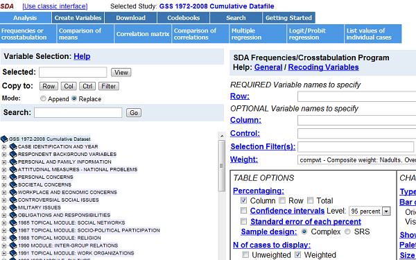Viewport: 416px width, 260px height.
Task: Click the Go search button
Action: [x=134, y=113]
